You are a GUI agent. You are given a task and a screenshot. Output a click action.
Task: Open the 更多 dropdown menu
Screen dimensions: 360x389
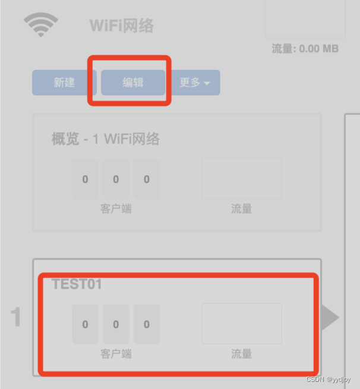195,83
